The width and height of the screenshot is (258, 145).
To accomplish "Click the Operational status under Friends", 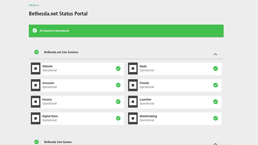I will coord(147,87).
